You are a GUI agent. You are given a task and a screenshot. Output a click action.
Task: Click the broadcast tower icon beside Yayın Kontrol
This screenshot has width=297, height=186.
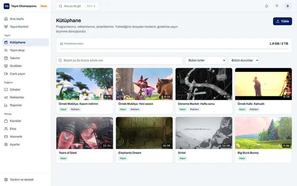click(x=6, y=26)
